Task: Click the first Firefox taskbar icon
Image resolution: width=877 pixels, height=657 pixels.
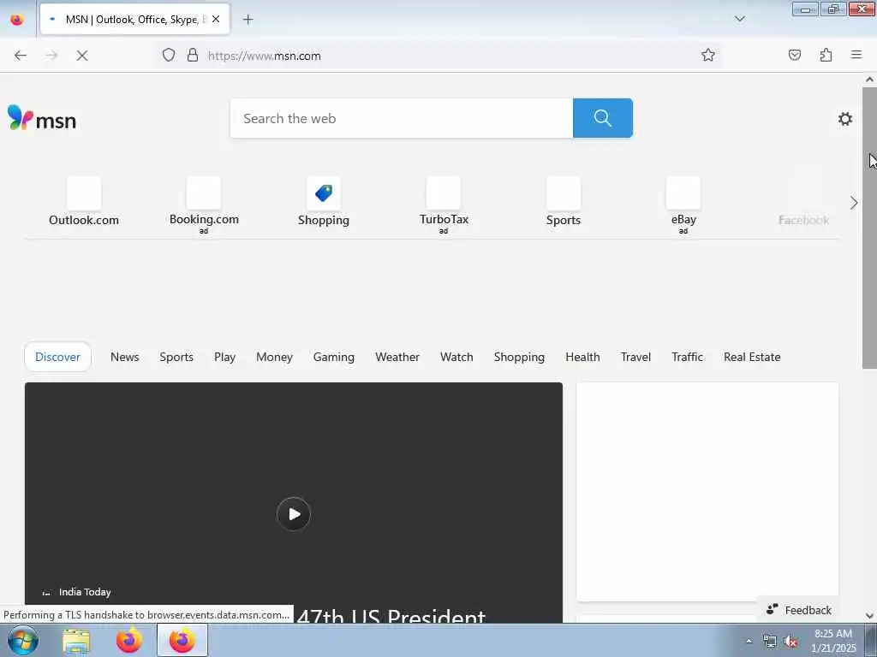Action: pyautogui.click(x=129, y=641)
